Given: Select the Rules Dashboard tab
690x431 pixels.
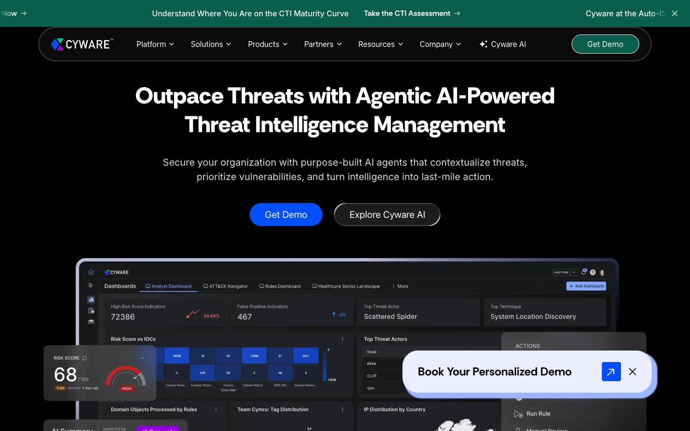Looking at the screenshot, I should tap(280, 286).
